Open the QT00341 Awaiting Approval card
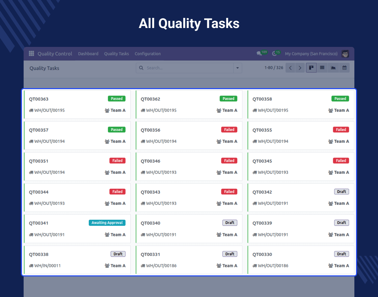Viewport: 378px width, 297px height. 77,228
